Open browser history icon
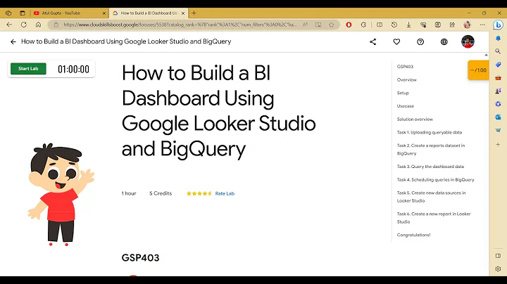The width and height of the screenshot is (507, 284). pos(394,25)
